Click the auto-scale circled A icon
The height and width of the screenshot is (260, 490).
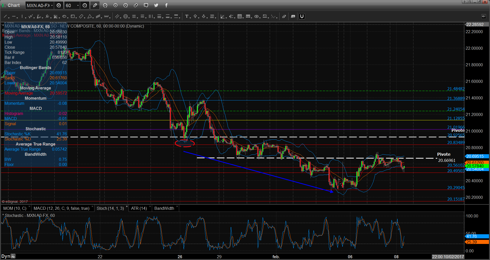[x=126, y=5]
